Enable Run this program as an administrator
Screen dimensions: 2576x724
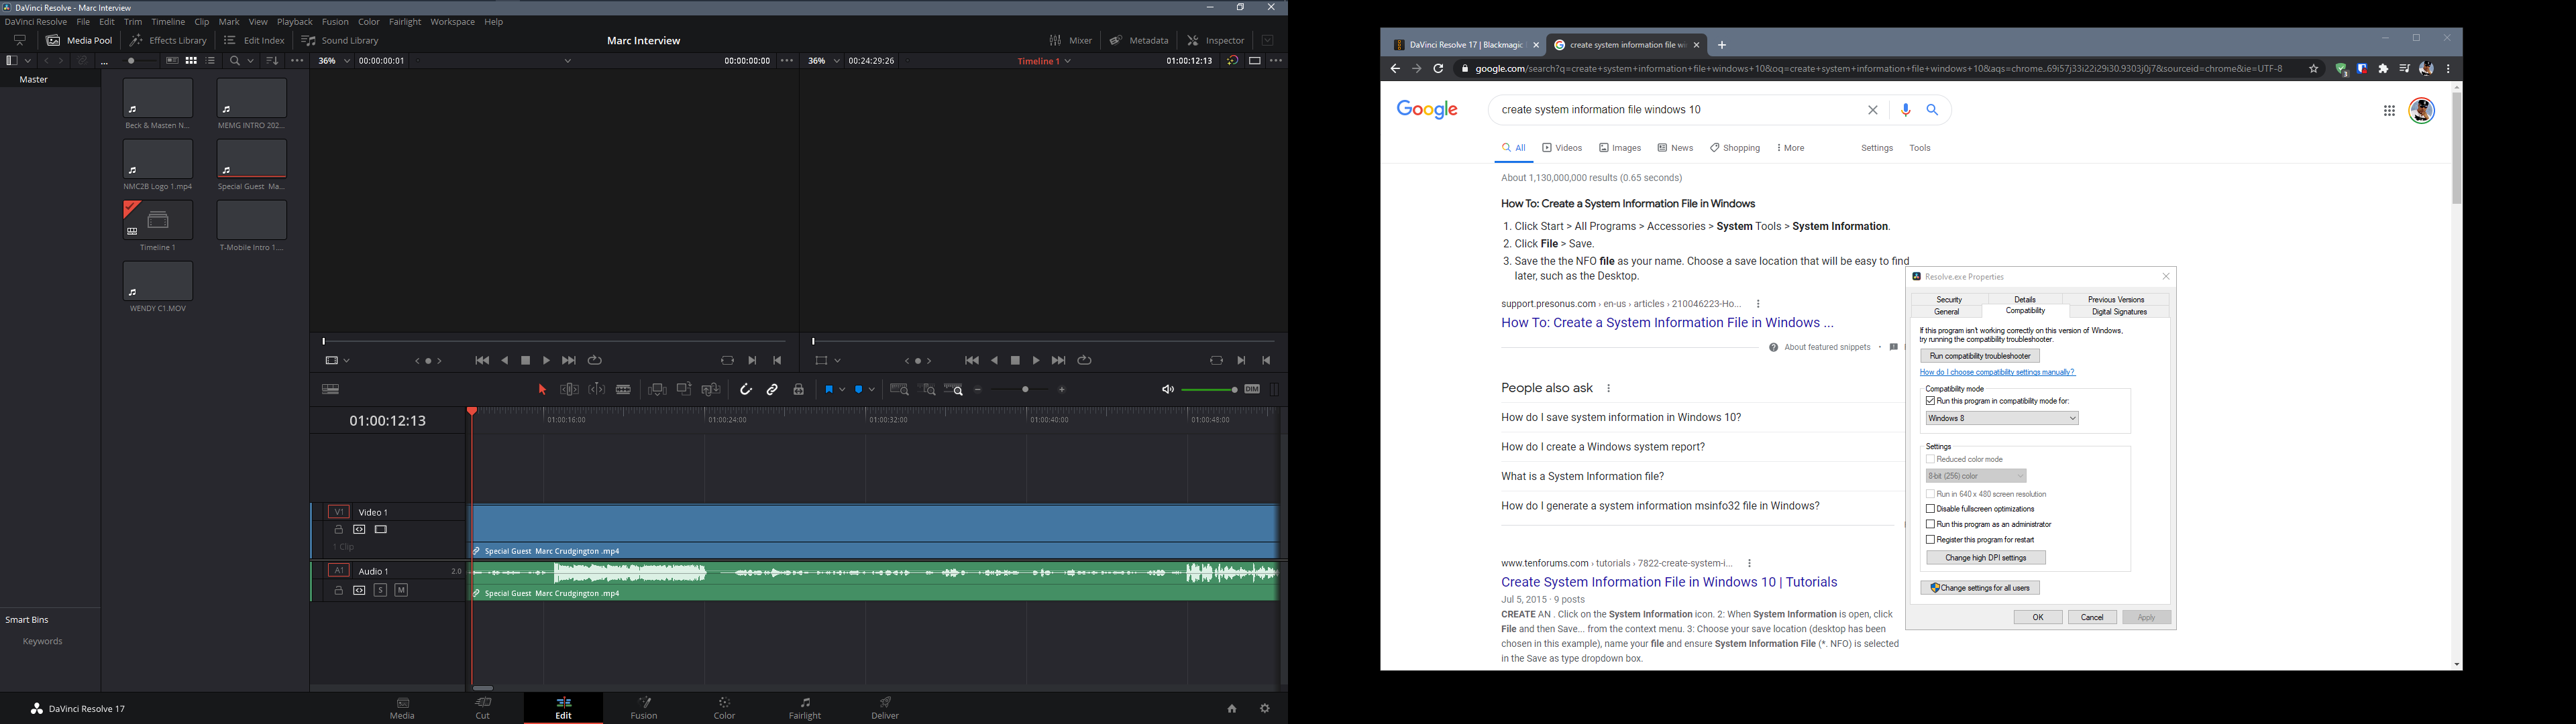point(1930,524)
